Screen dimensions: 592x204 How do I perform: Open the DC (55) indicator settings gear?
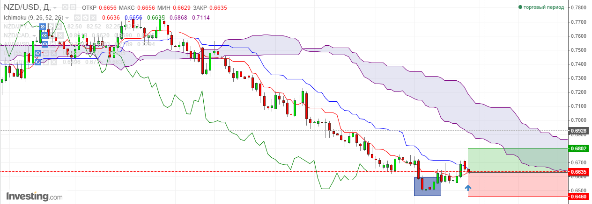point(46,53)
